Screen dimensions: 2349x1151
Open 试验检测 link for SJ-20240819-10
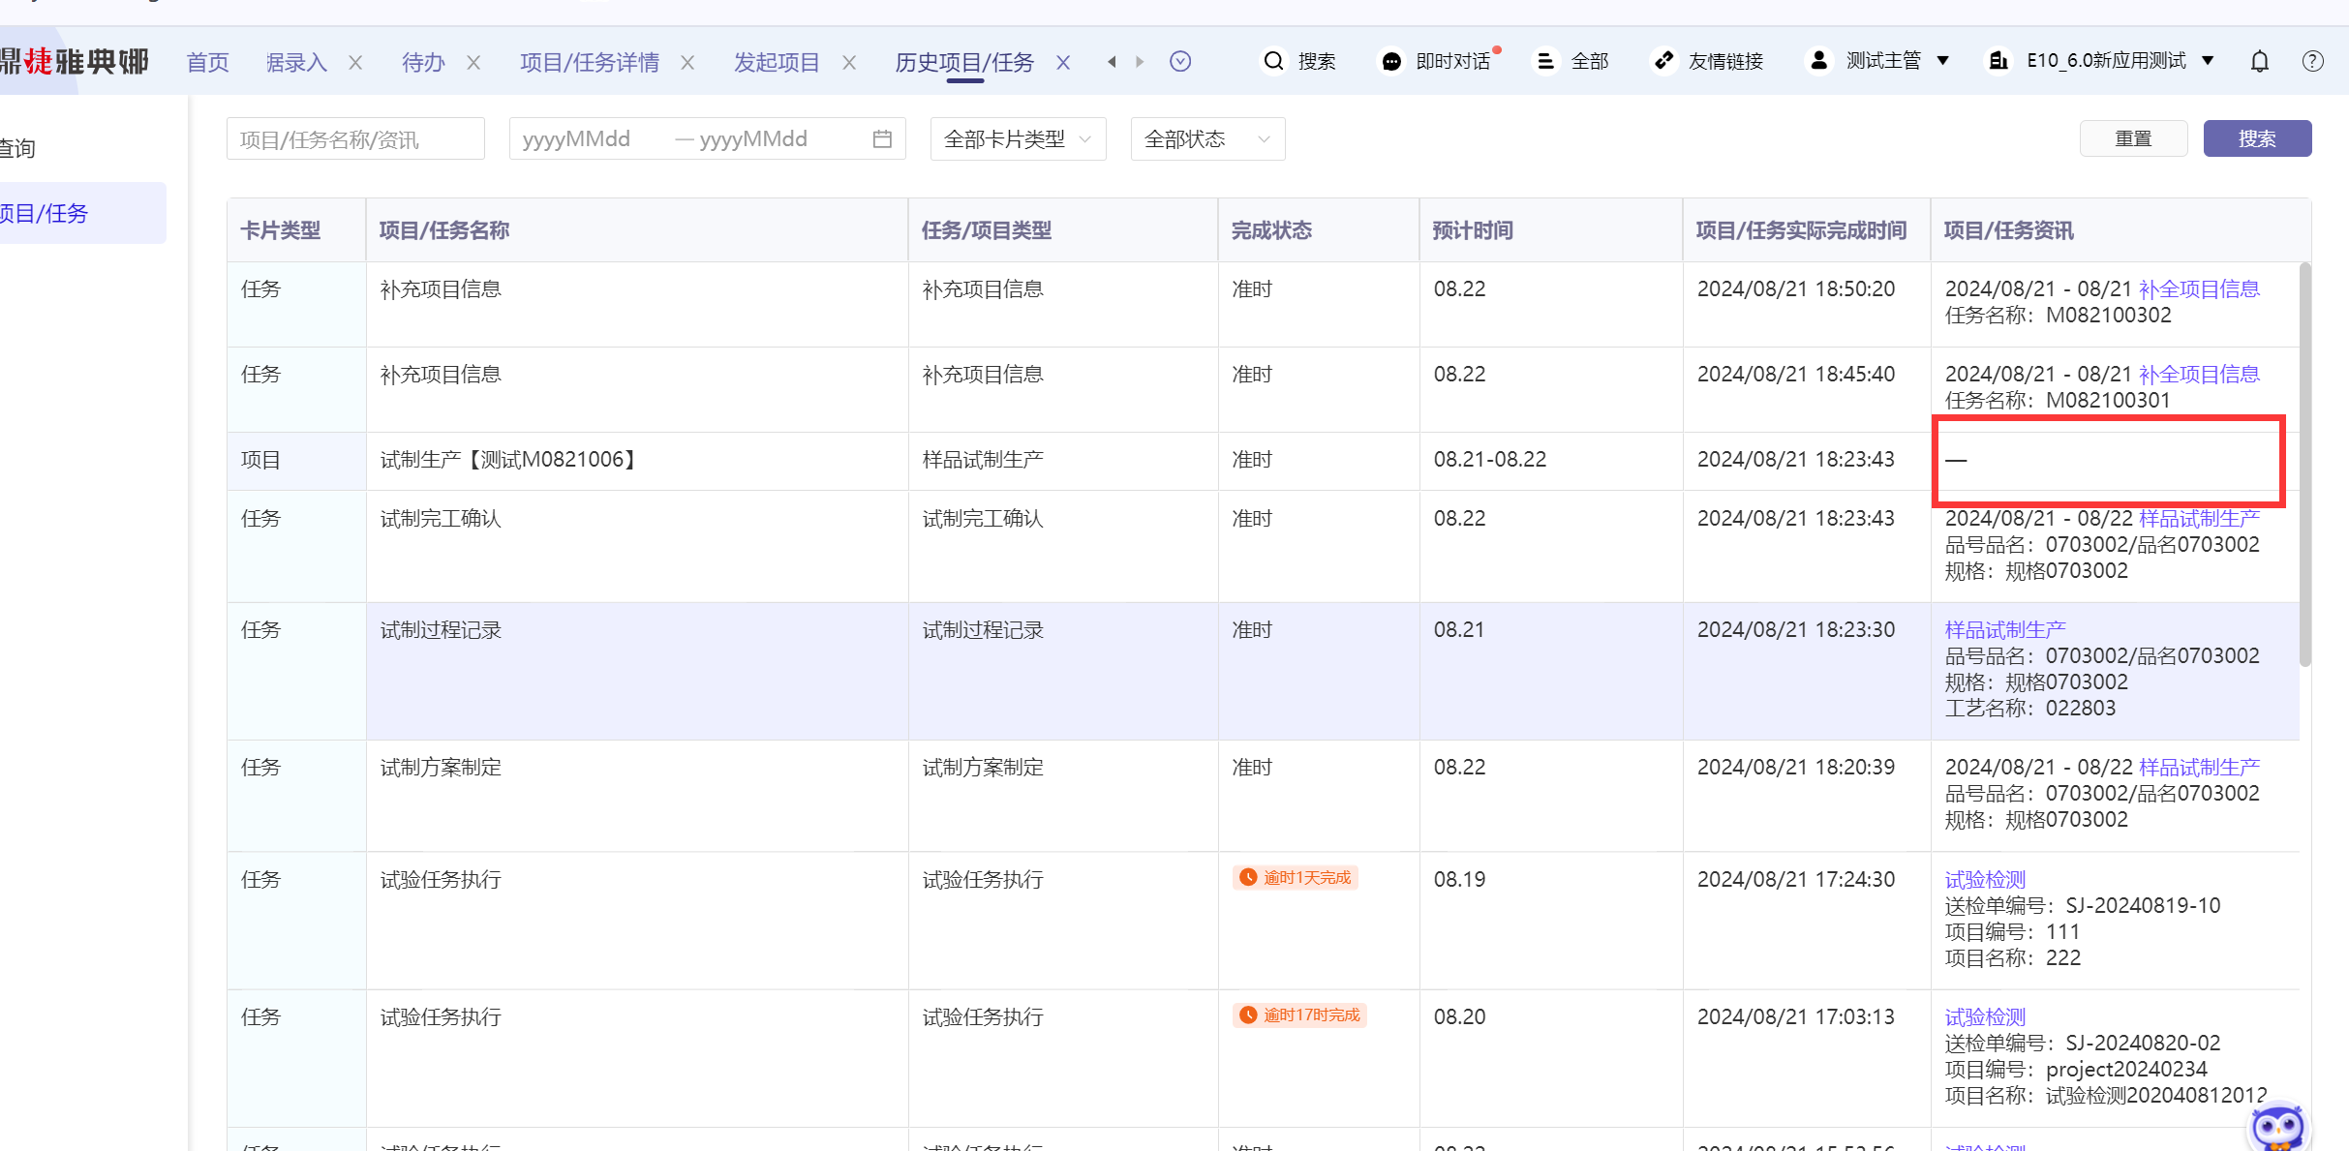[x=1985, y=880]
